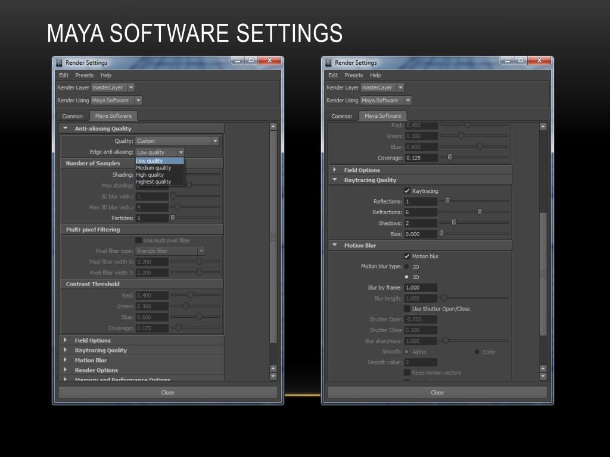Switch to Common tab in left window
Viewport: 610px width, 457px height.
[x=72, y=116]
